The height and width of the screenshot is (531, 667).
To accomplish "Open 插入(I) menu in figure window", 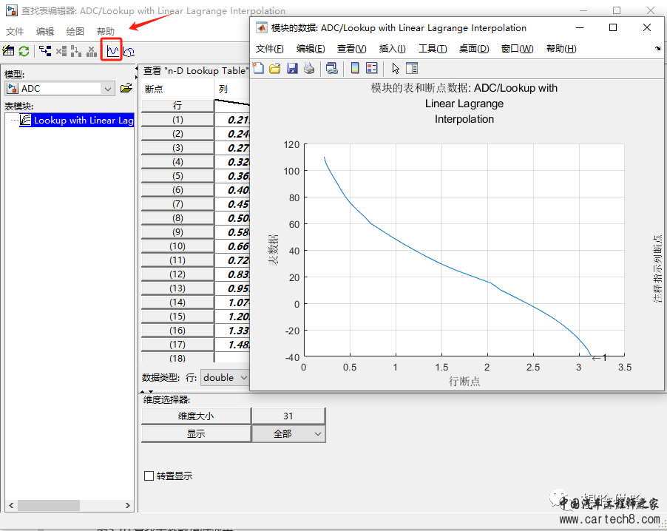I will pos(392,49).
